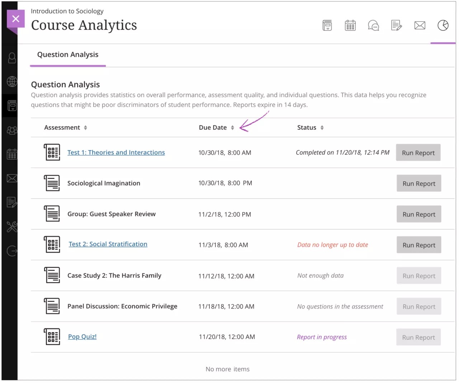Open the tools icon in the sidebar
The height and width of the screenshot is (383, 459).
[11, 227]
